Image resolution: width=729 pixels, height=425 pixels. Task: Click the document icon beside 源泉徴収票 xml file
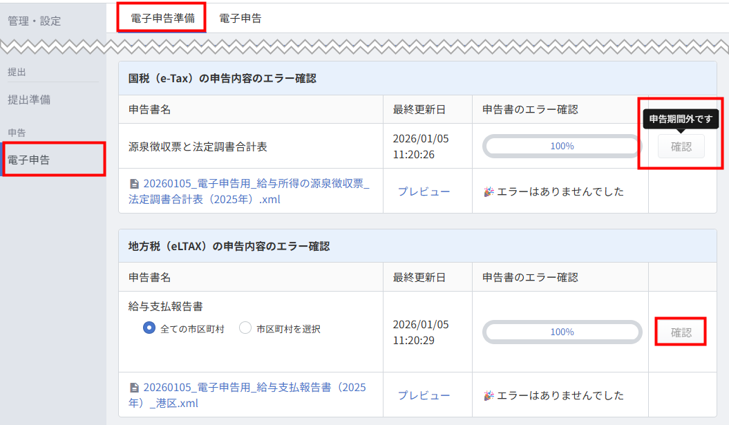tap(134, 184)
